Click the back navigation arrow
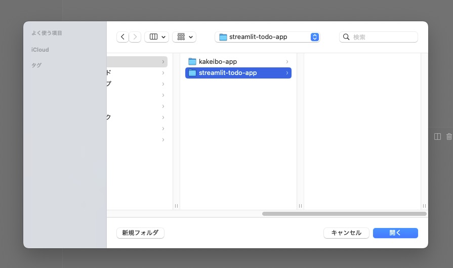The image size is (453, 268). [x=122, y=37]
